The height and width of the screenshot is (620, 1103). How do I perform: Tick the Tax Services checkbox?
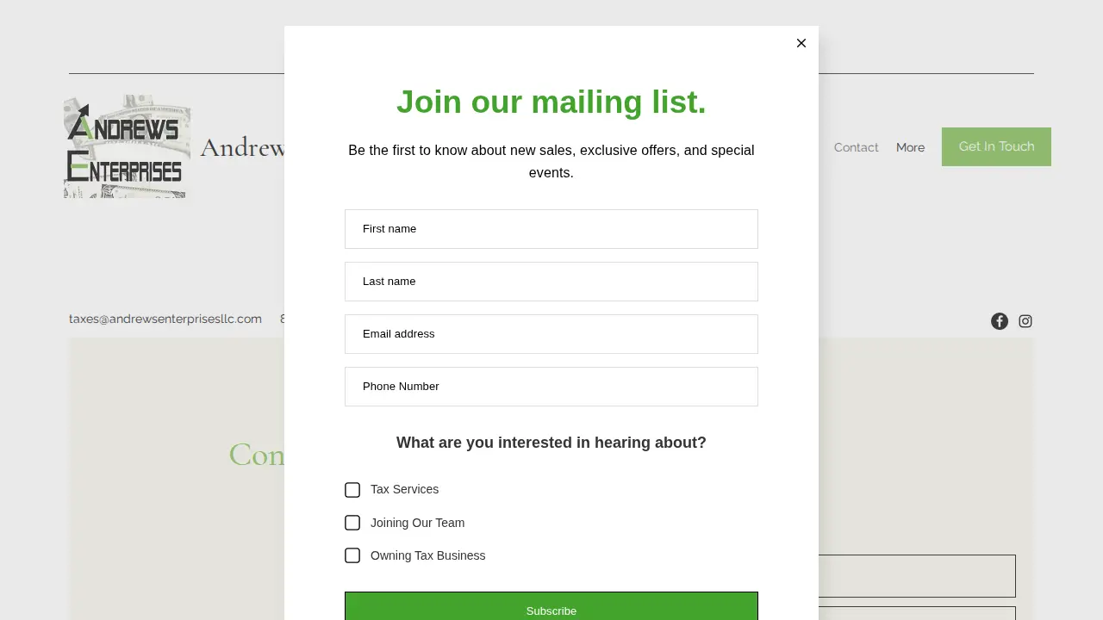coord(352,490)
